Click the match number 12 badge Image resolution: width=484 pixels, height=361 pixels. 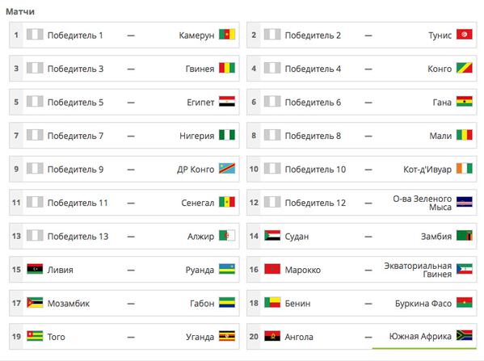(254, 203)
